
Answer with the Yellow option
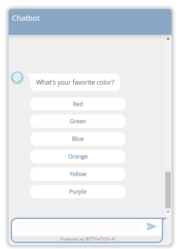(x=78, y=174)
